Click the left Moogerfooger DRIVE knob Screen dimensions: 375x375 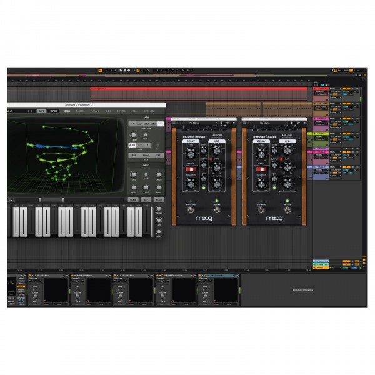[204, 151]
